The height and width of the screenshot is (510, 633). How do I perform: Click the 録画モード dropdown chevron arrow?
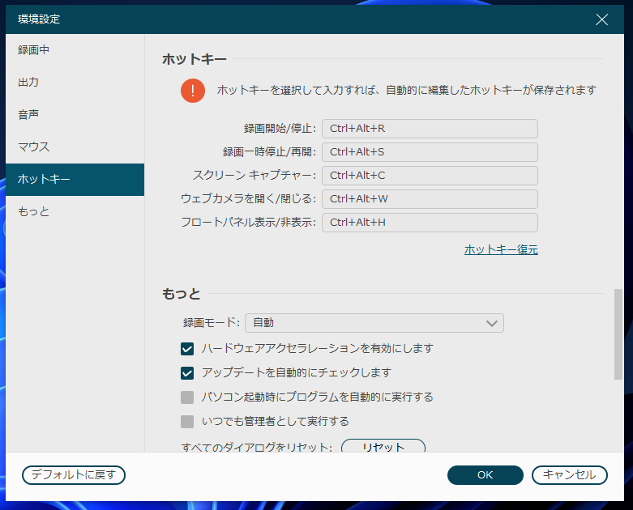492,323
